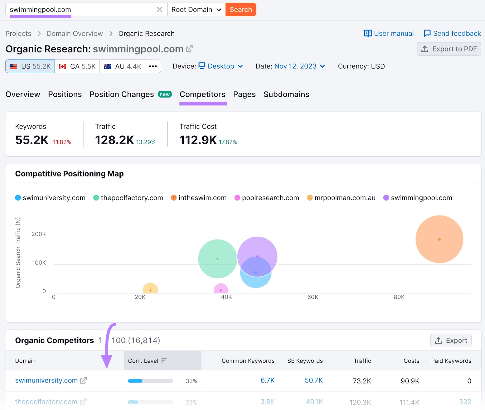Sort by Paid Keywords column
The width and height of the screenshot is (485, 410).
(451, 361)
